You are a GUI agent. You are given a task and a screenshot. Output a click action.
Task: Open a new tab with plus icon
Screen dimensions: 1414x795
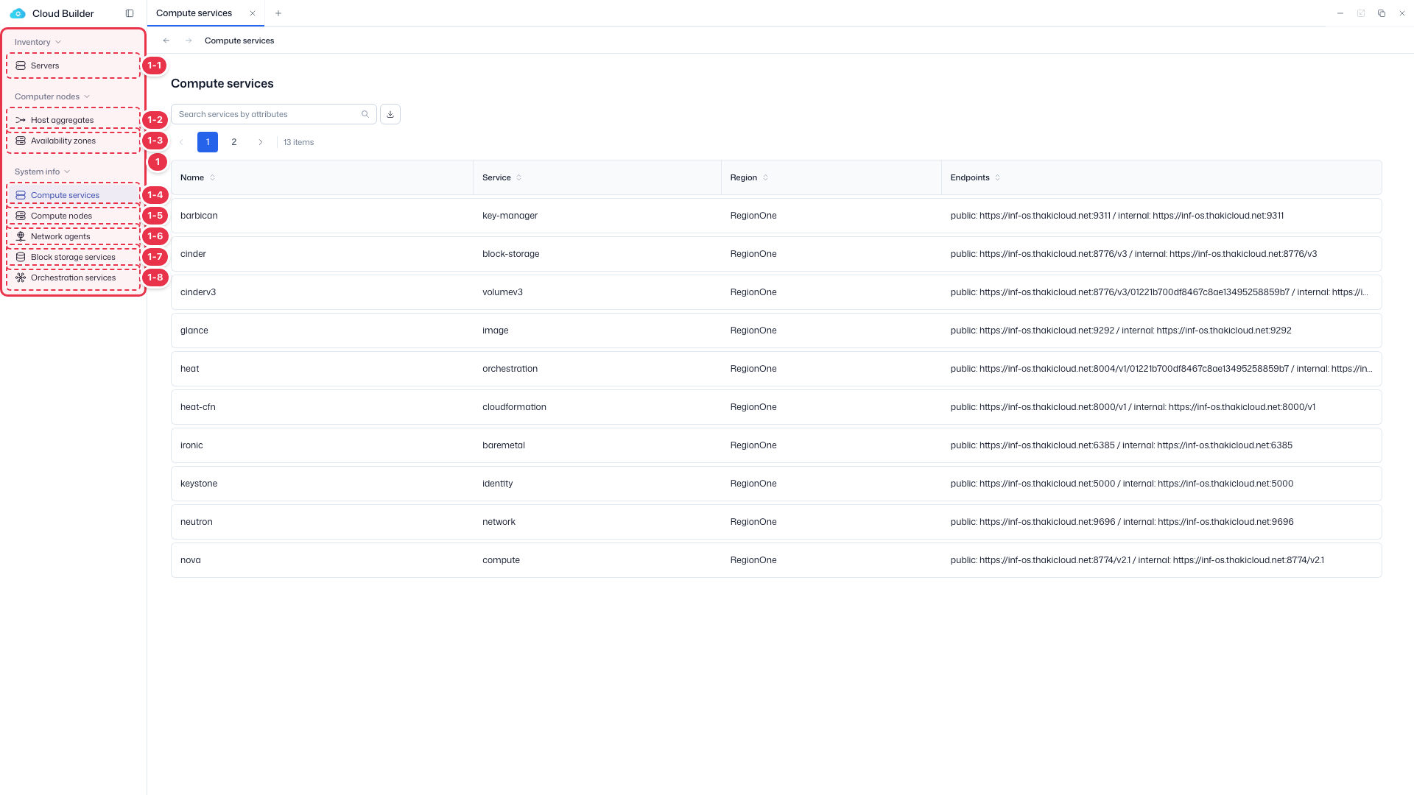(278, 13)
